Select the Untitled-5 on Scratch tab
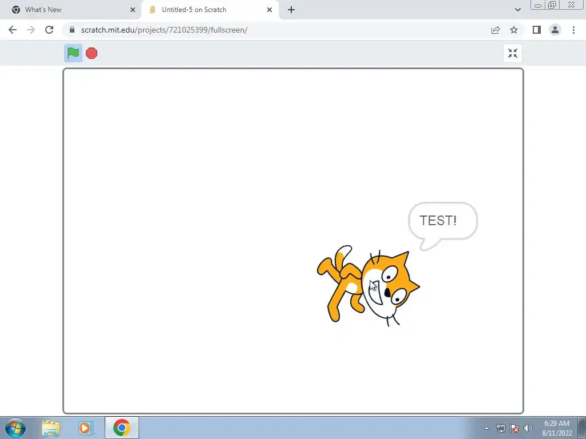This screenshot has height=439, width=586. click(210, 10)
